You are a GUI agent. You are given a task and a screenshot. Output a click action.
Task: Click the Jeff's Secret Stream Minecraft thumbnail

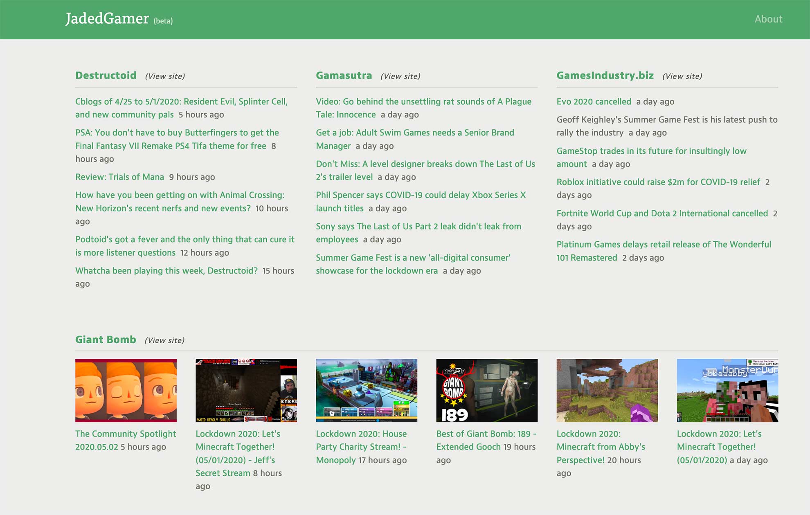(246, 390)
